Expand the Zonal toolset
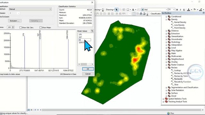The height and width of the screenshot is (115, 205). point(166,96)
